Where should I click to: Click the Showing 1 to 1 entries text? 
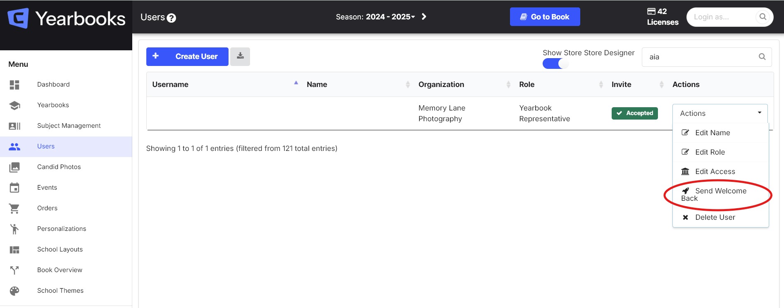[242, 148]
